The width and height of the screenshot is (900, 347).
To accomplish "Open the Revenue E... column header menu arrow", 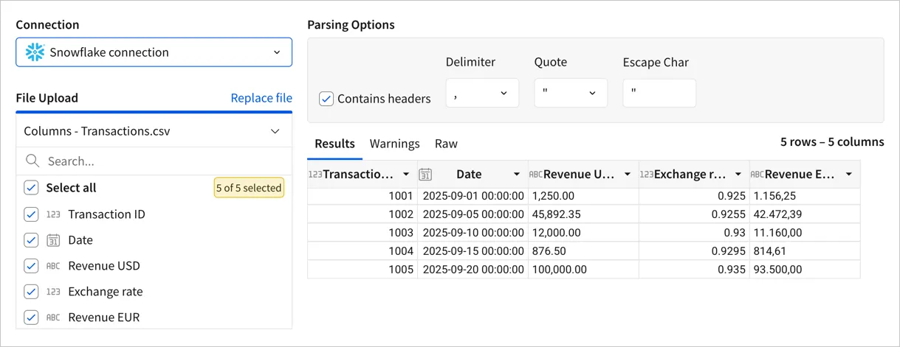I will pyautogui.click(x=849, y=175).
